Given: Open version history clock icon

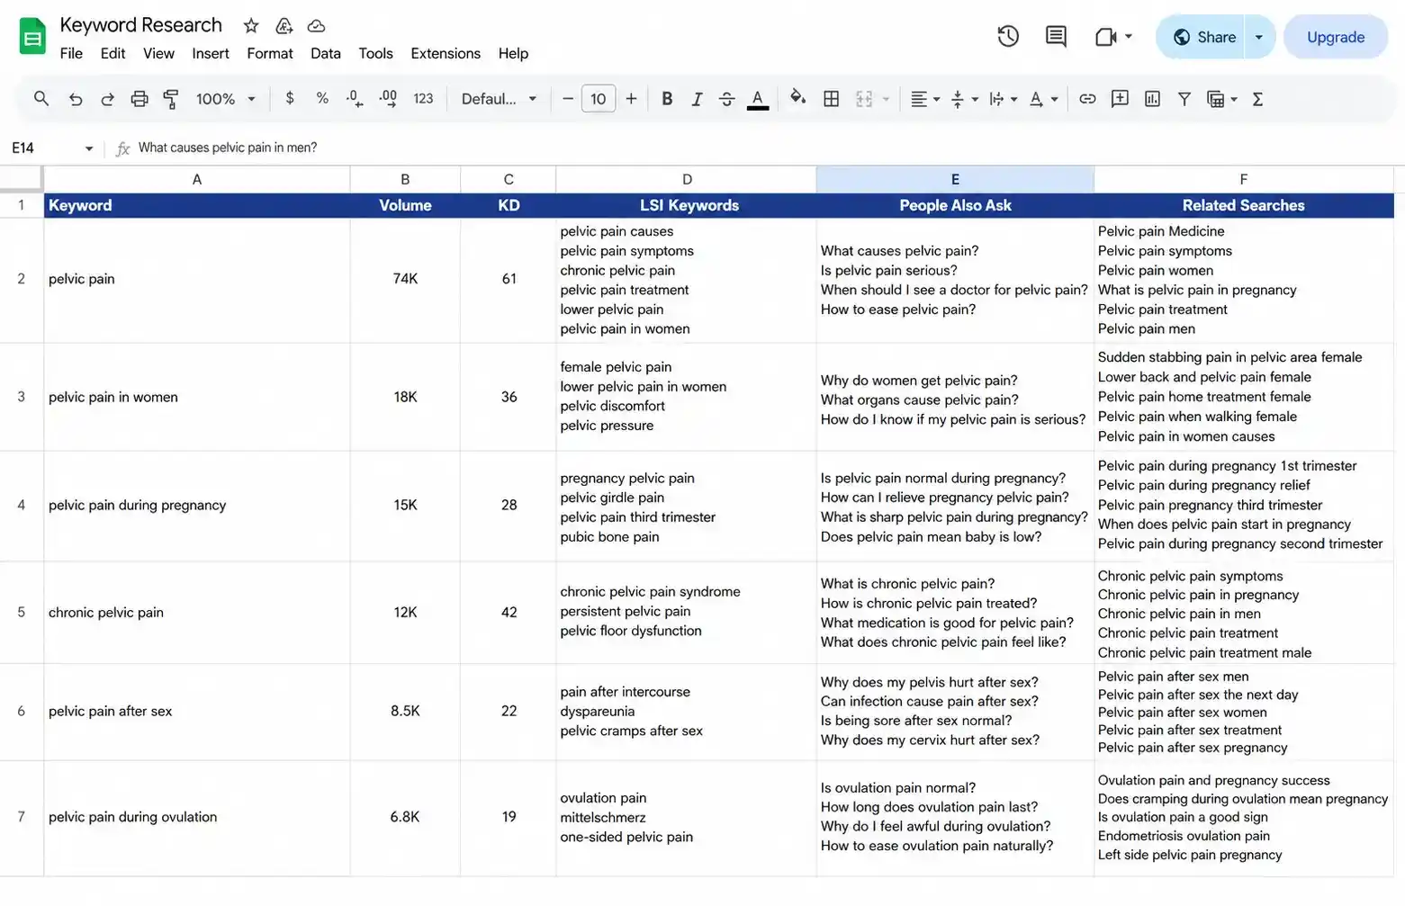Looking at the screenshot, I should coord(1008,37).
